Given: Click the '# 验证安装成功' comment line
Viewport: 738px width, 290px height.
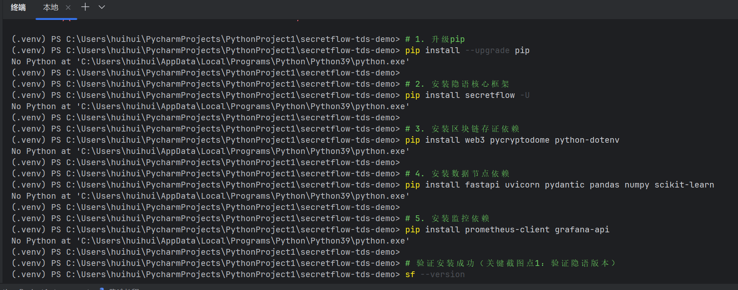Looking at the screenshot, I should pyautogui.click(x=511, y=263).
